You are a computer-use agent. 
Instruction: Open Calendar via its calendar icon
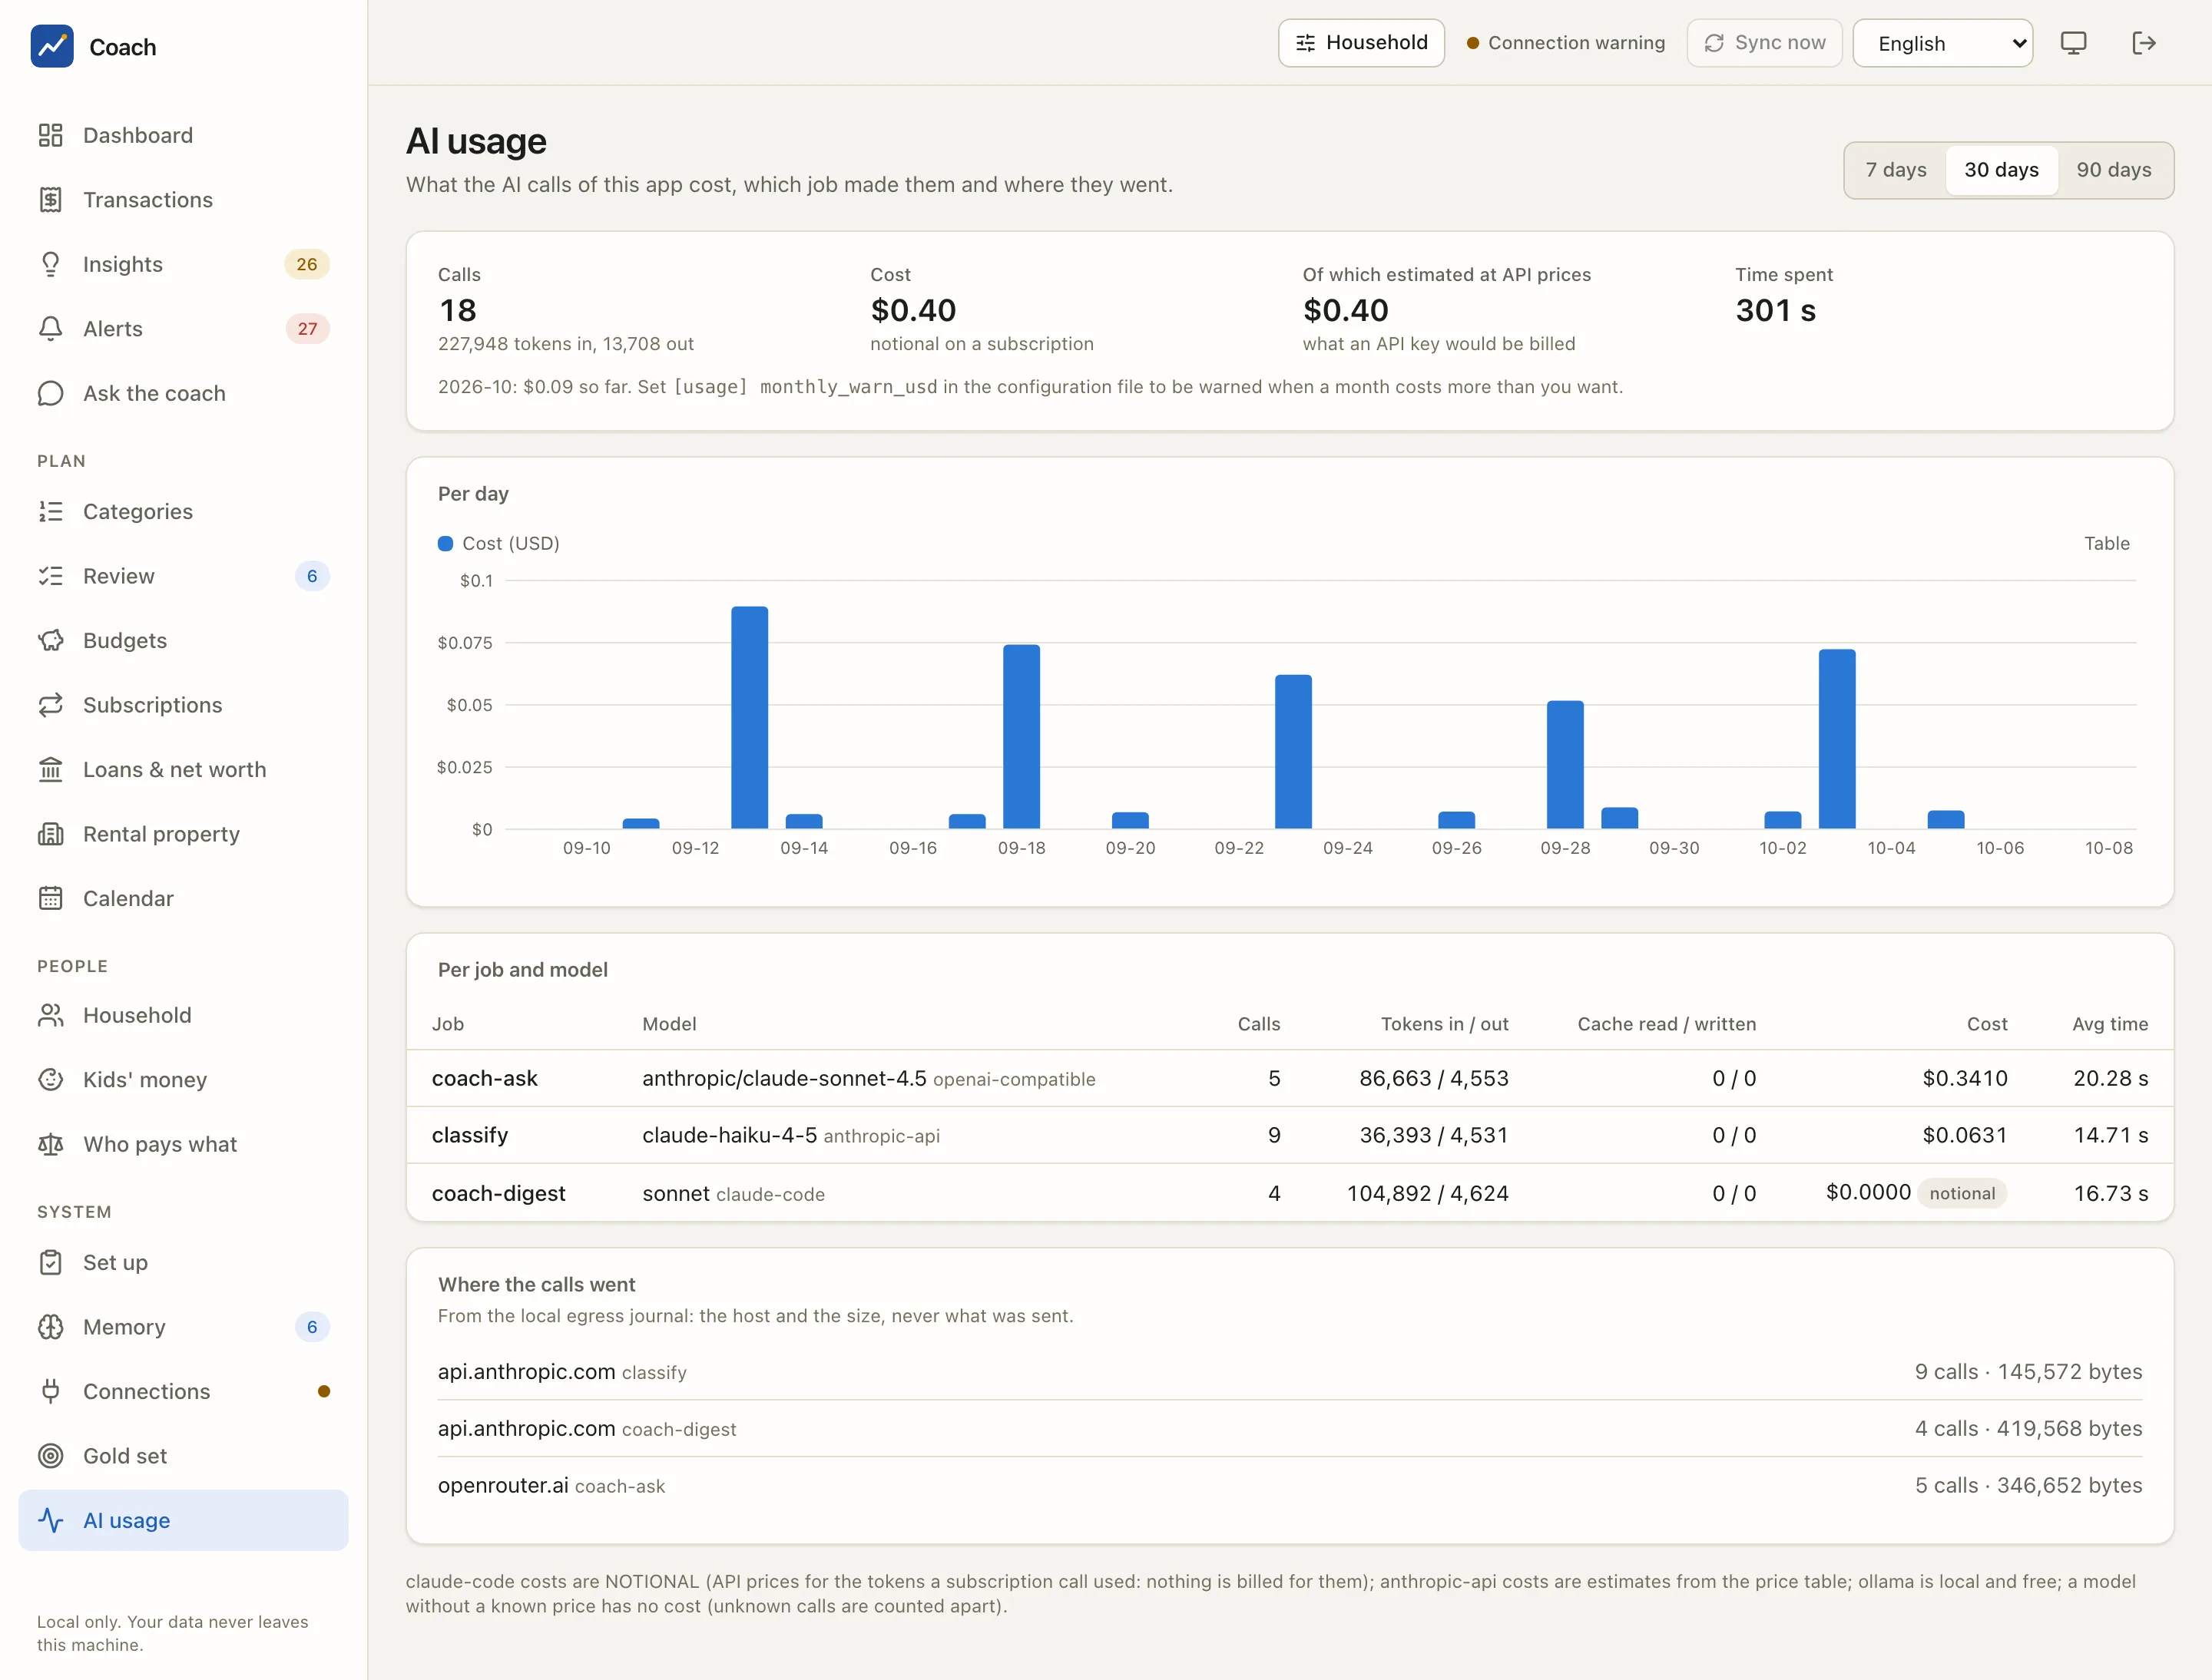[51, 898]
